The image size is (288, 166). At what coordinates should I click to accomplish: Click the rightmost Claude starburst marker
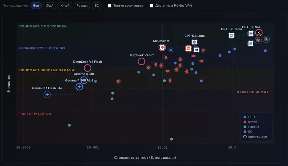click(x=266, y=39)
